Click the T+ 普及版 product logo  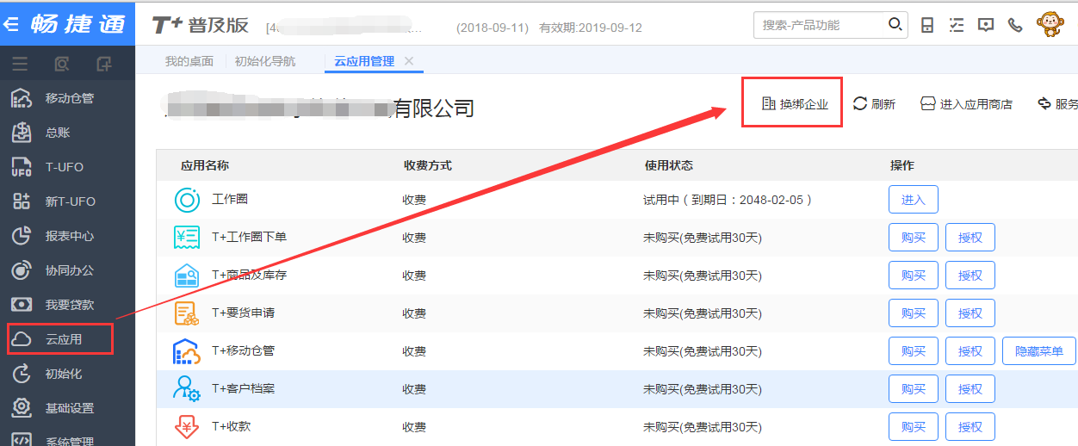(x=201, y=25)
